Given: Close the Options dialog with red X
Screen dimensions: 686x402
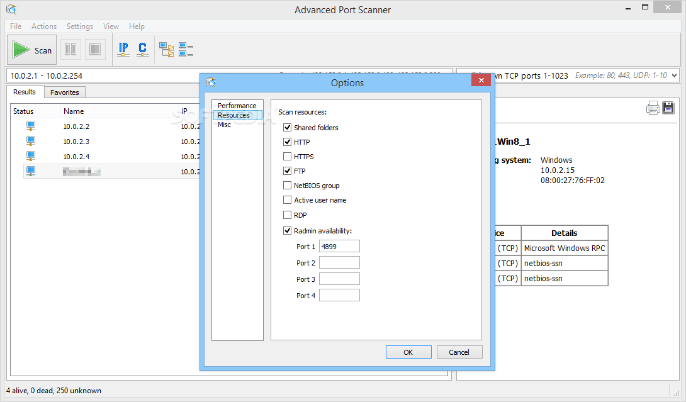Looking at the screenshot, I should [x=481, y=80].
